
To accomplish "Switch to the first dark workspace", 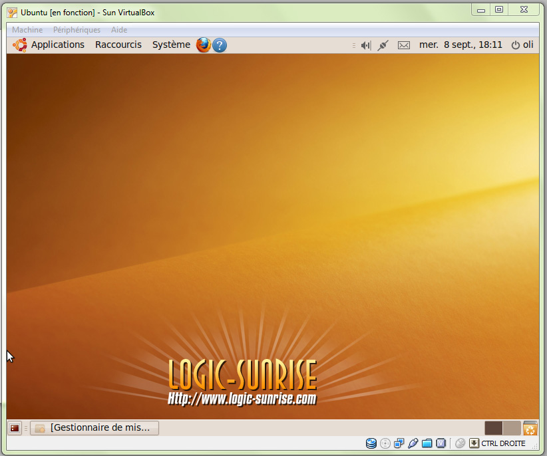I will click(x=493, y=428).
